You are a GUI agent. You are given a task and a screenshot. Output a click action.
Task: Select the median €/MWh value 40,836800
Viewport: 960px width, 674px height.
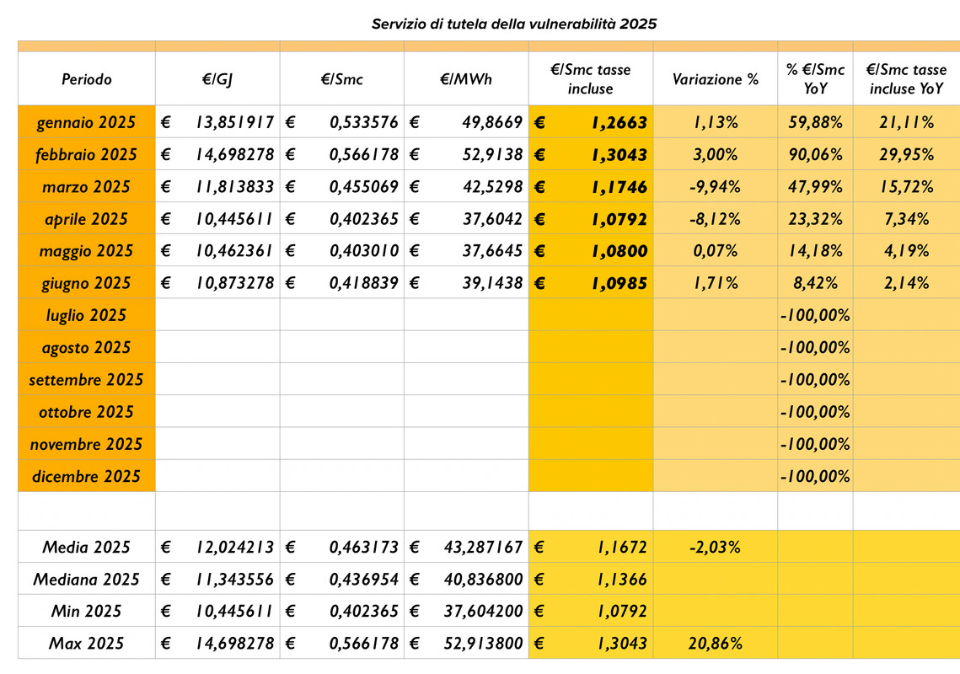coord(466,579)
